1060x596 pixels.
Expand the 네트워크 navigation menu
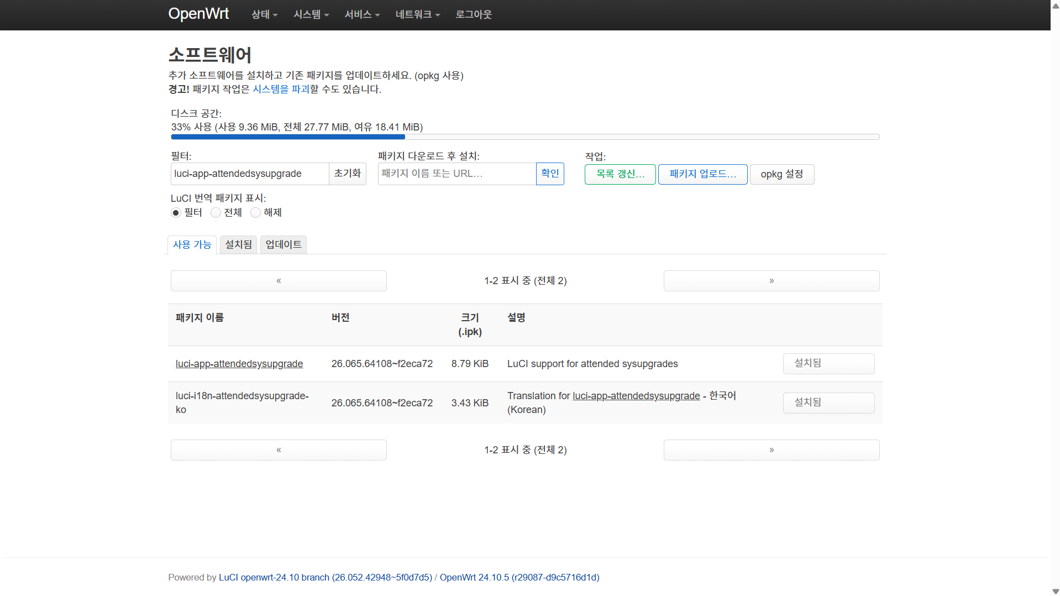click(417, 14)
